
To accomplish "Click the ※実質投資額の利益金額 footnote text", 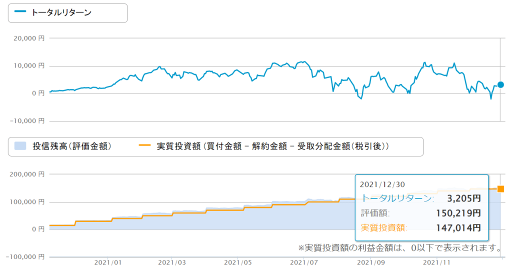I will [x=400, y=248].
